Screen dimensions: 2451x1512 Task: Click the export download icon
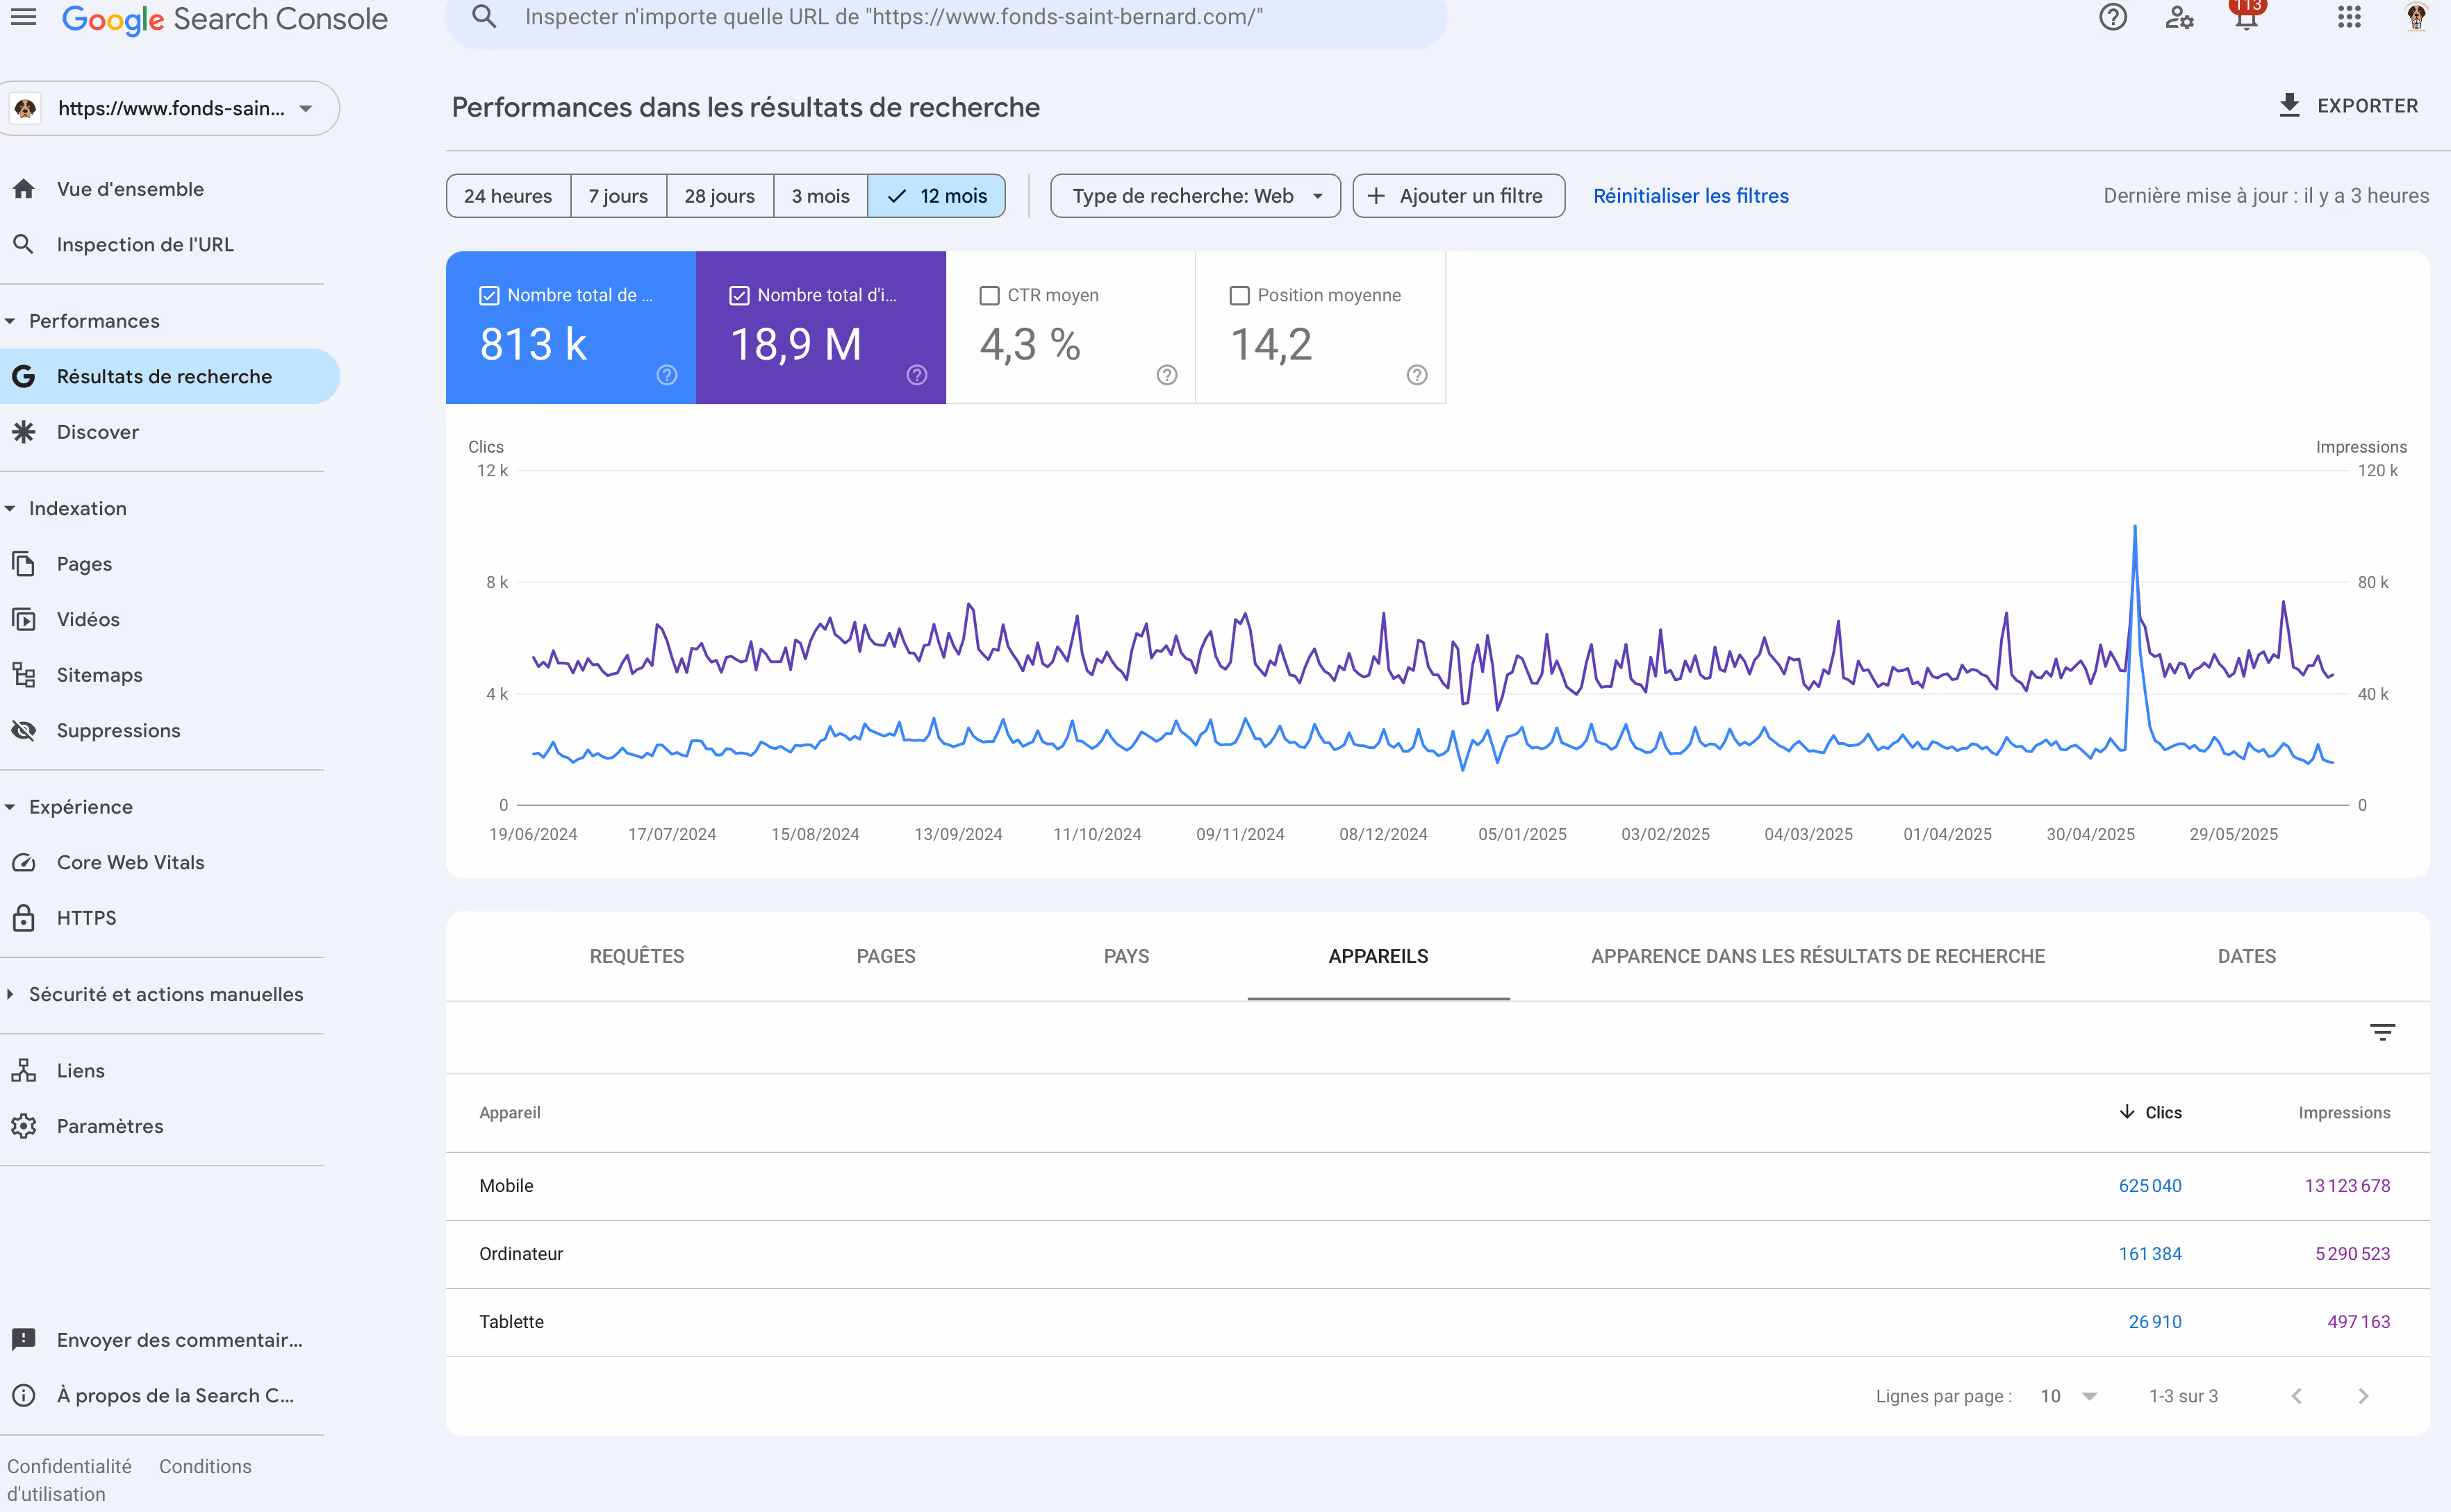(2289, 105)
